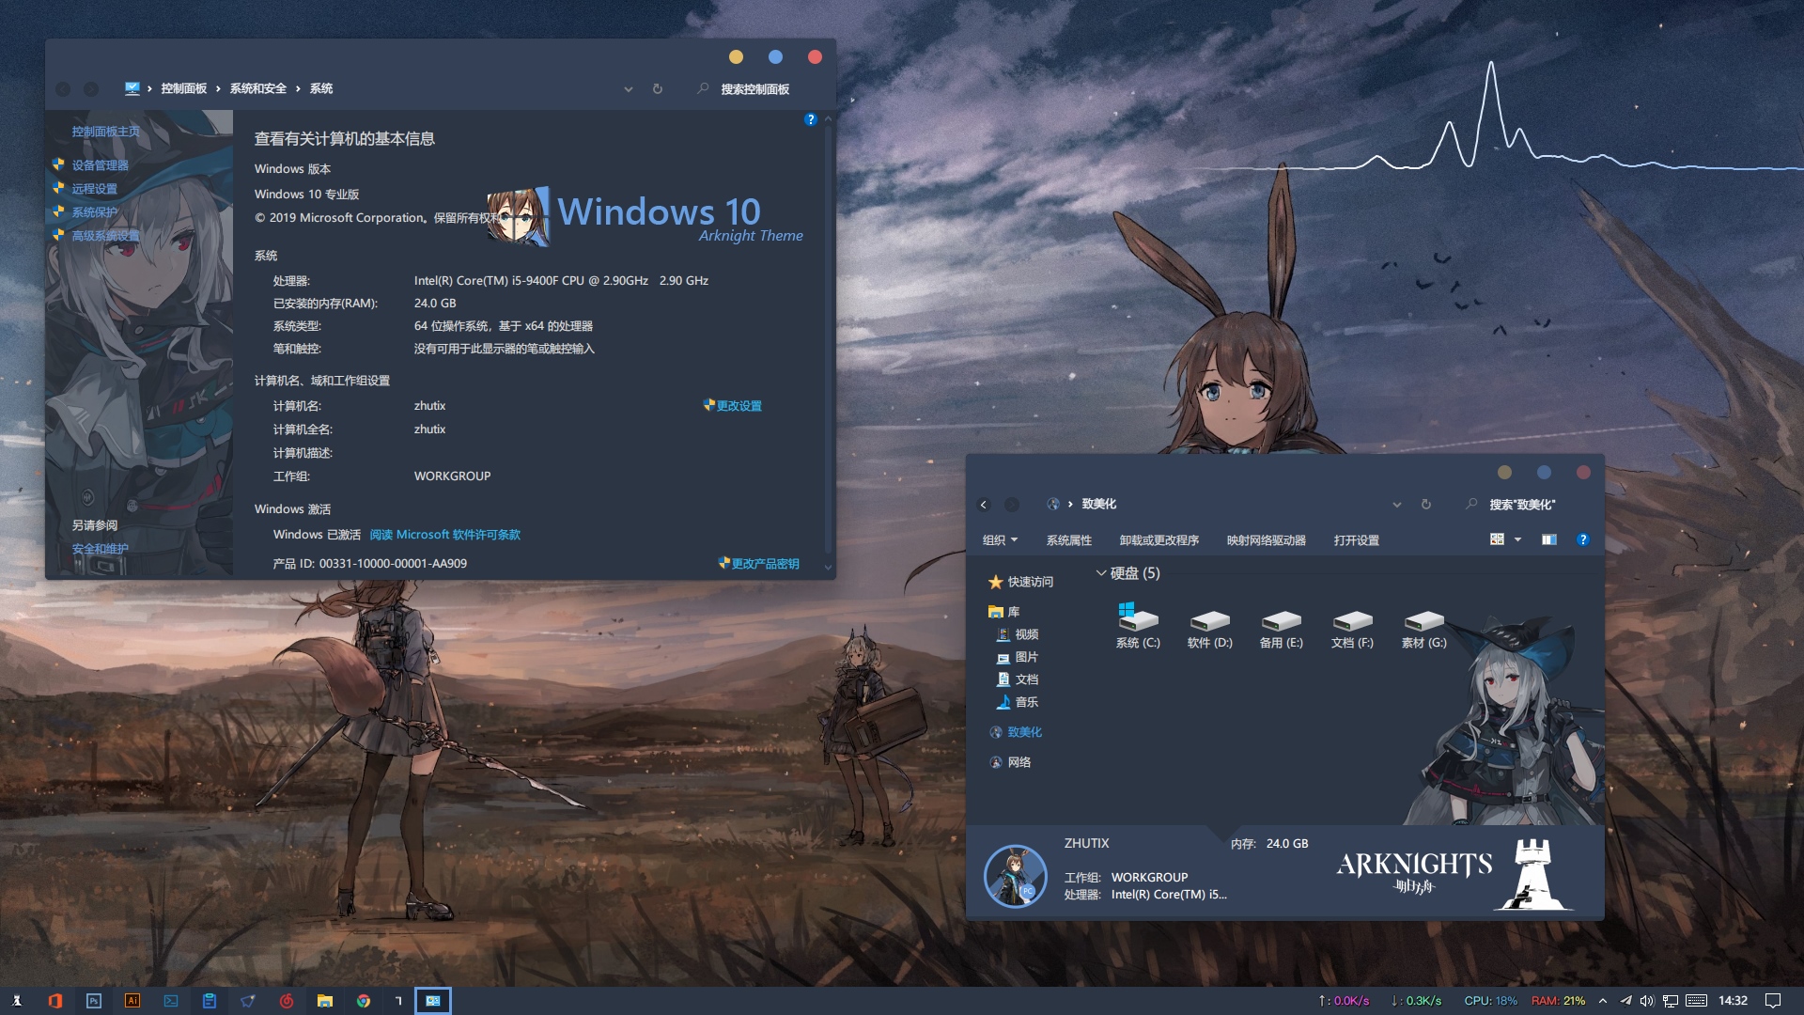Image resolution: width=1804 pixels, height=1015 pixels.
Task: Launch Google Chrome from the taskbar
Action: coord(364,1001)
